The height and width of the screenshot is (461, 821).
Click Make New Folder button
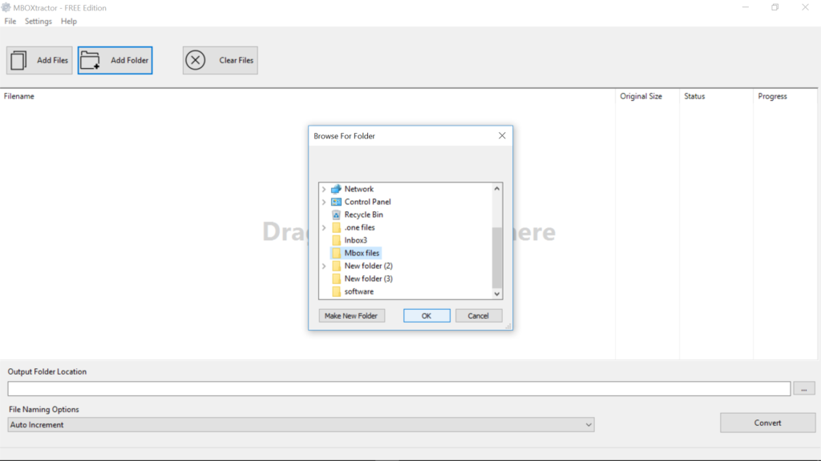point(351,315)
